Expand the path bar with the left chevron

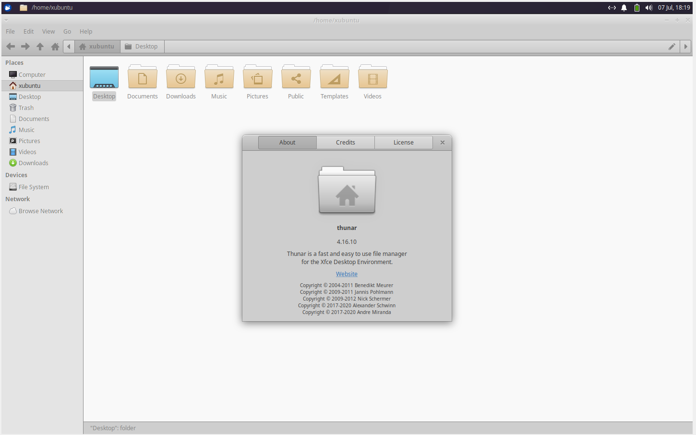pos(68,46)
